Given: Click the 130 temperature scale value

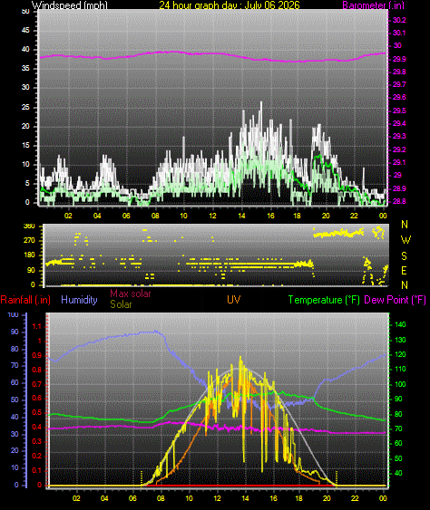Looking at the screenshot, I should (x=400, y=340).
